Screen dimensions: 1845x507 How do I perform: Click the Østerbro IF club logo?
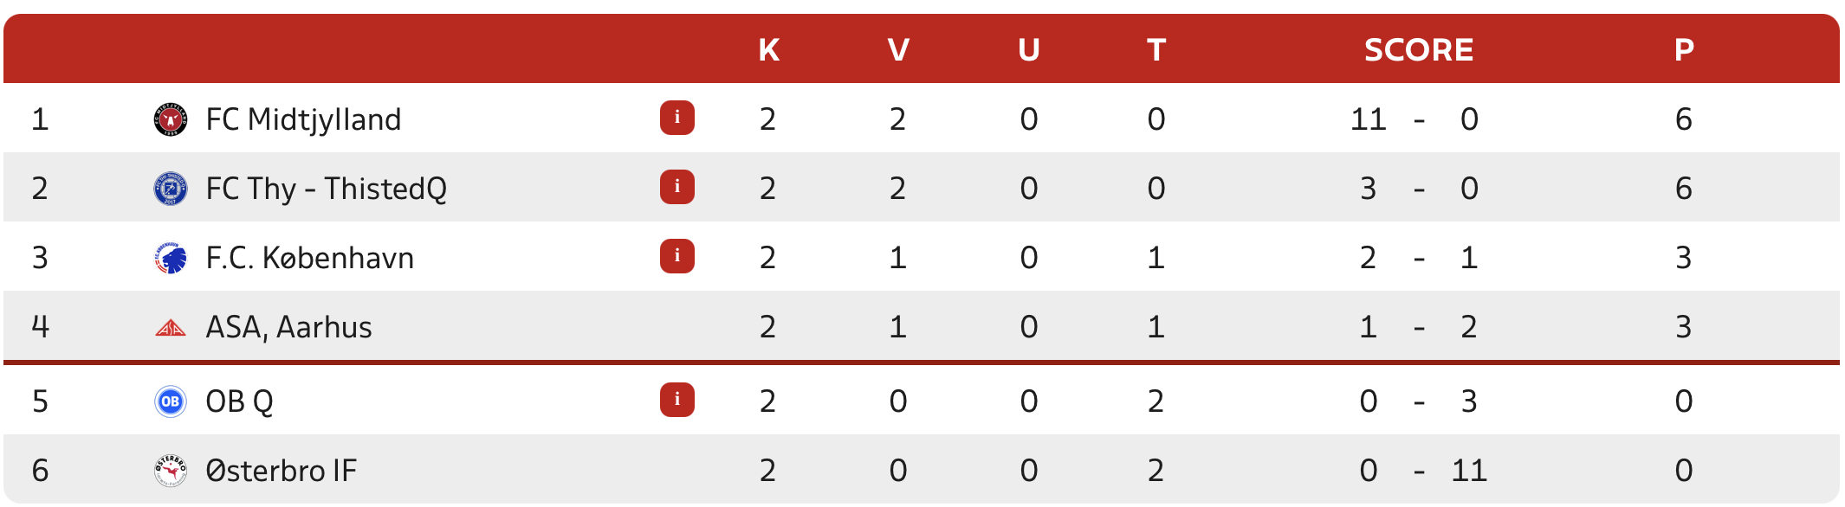[x=171, y=471]
